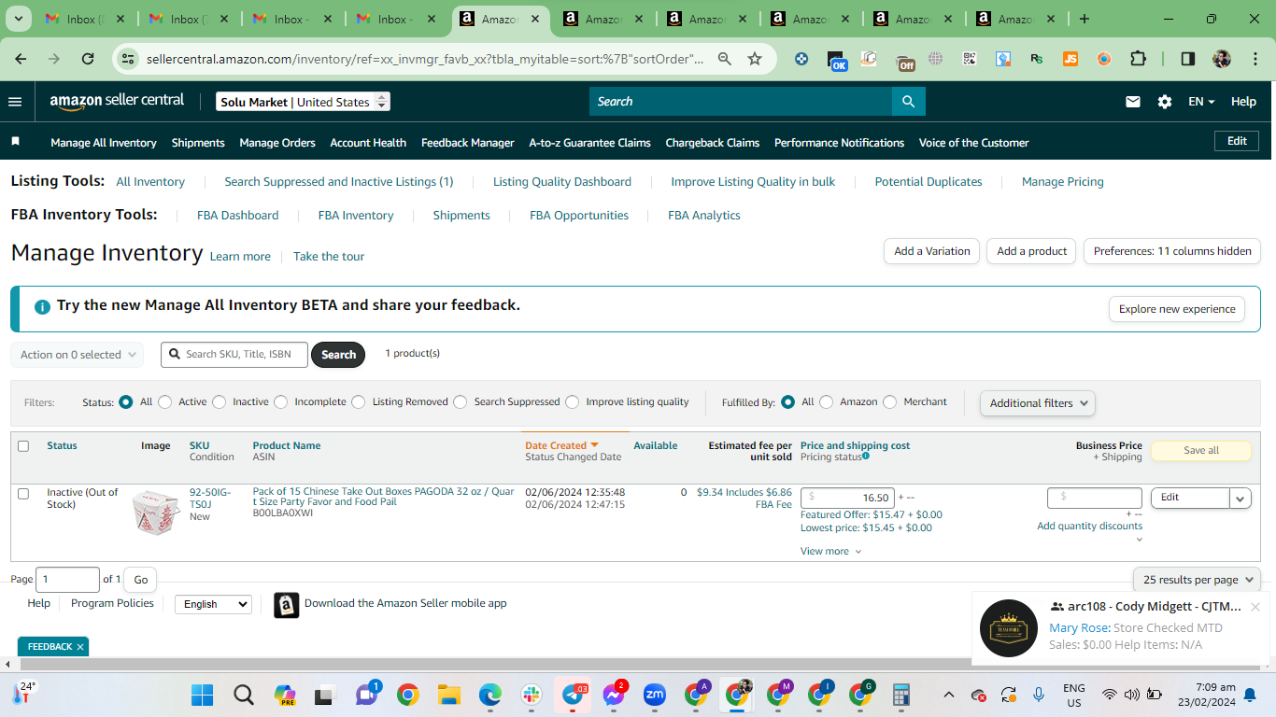Click the Chinese take out box product thumbnail
The height and width of the screenshot is (717, 1276).
click(155, 512)
